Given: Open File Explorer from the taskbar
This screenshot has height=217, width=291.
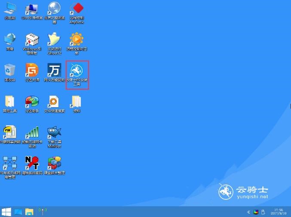Looking at the screenshot, I should 29,212.
